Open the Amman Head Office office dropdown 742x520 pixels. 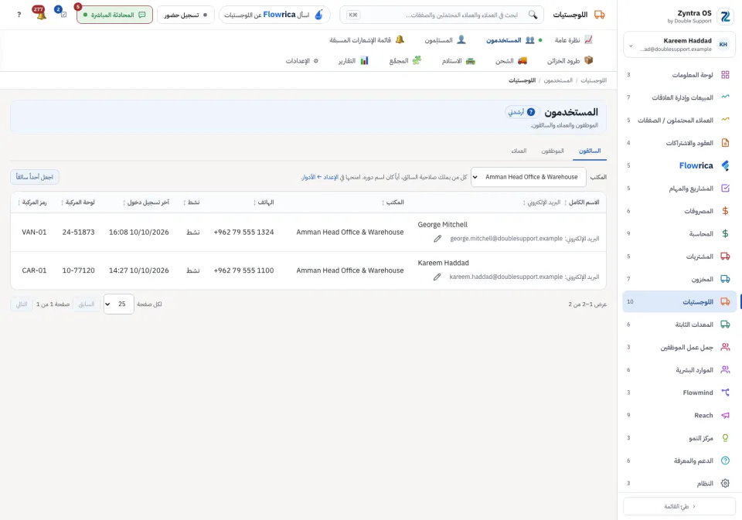[x=528, y=177]
